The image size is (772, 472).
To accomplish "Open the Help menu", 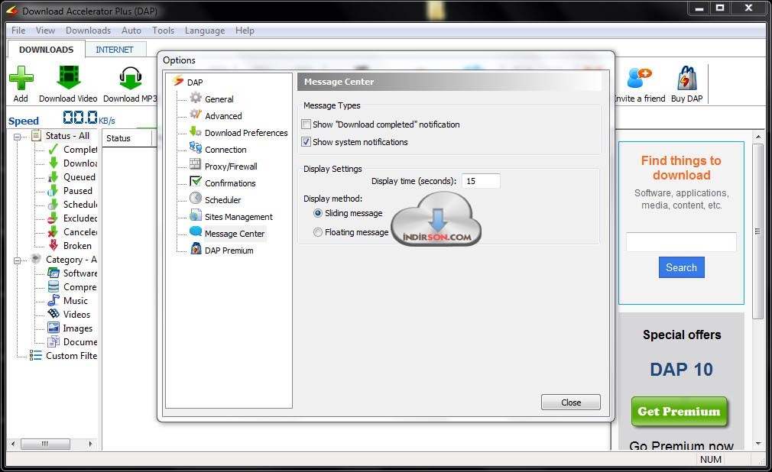I will pyautogui.click(x=245, y=31).
